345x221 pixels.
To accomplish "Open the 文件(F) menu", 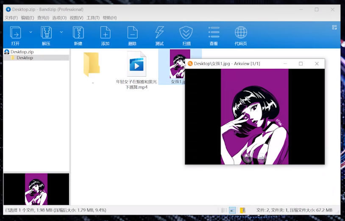I will (11, 18).
